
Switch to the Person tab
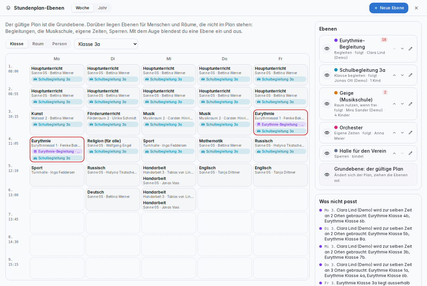[59, 44]
